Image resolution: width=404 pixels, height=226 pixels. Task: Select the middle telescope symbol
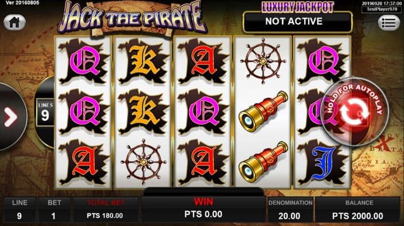(x=263, y=111)
